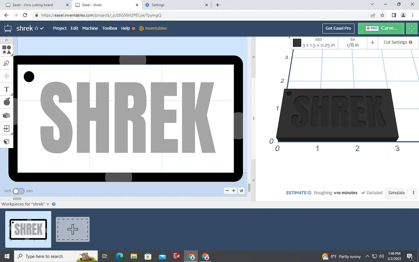The width and height of the screenshot is (419, 262).
Task: Click Get Easel Pro button
Action: [x=338, y=28]
